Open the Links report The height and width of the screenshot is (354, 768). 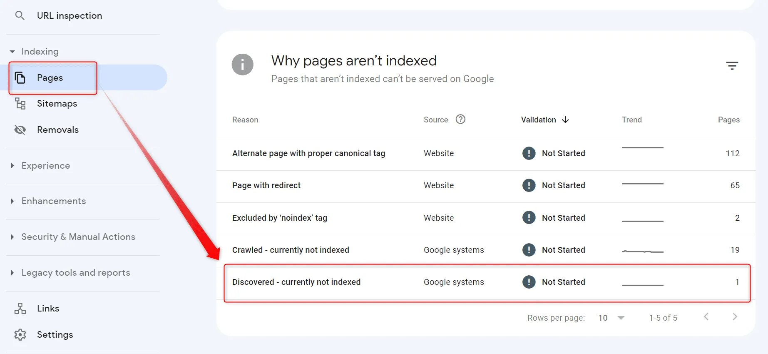coord(48,308)
